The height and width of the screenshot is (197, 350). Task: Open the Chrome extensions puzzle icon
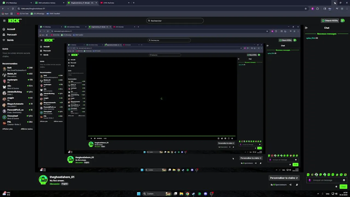pyautogui.click(x=317, y=8)
